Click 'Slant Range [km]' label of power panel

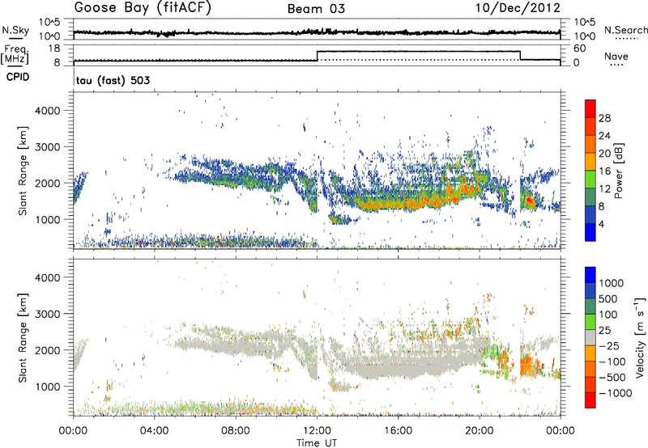click(x=23, y=171)
